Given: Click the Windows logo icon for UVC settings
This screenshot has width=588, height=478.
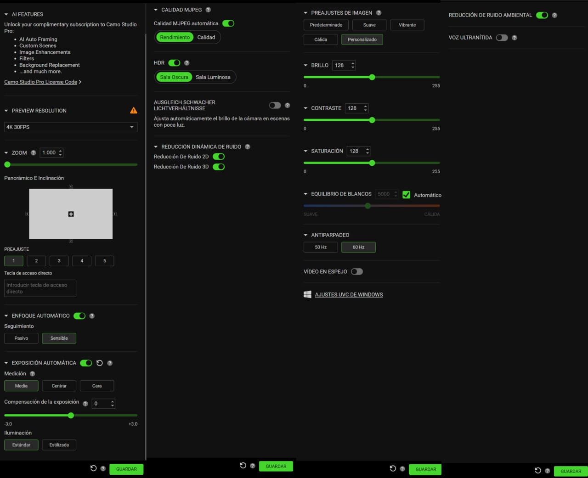Looking at the screenshot, I should tap(307, 294).
